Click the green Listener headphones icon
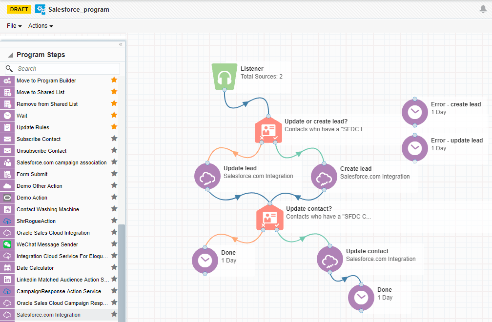492x322 pixels. click(x=224, y=77)
